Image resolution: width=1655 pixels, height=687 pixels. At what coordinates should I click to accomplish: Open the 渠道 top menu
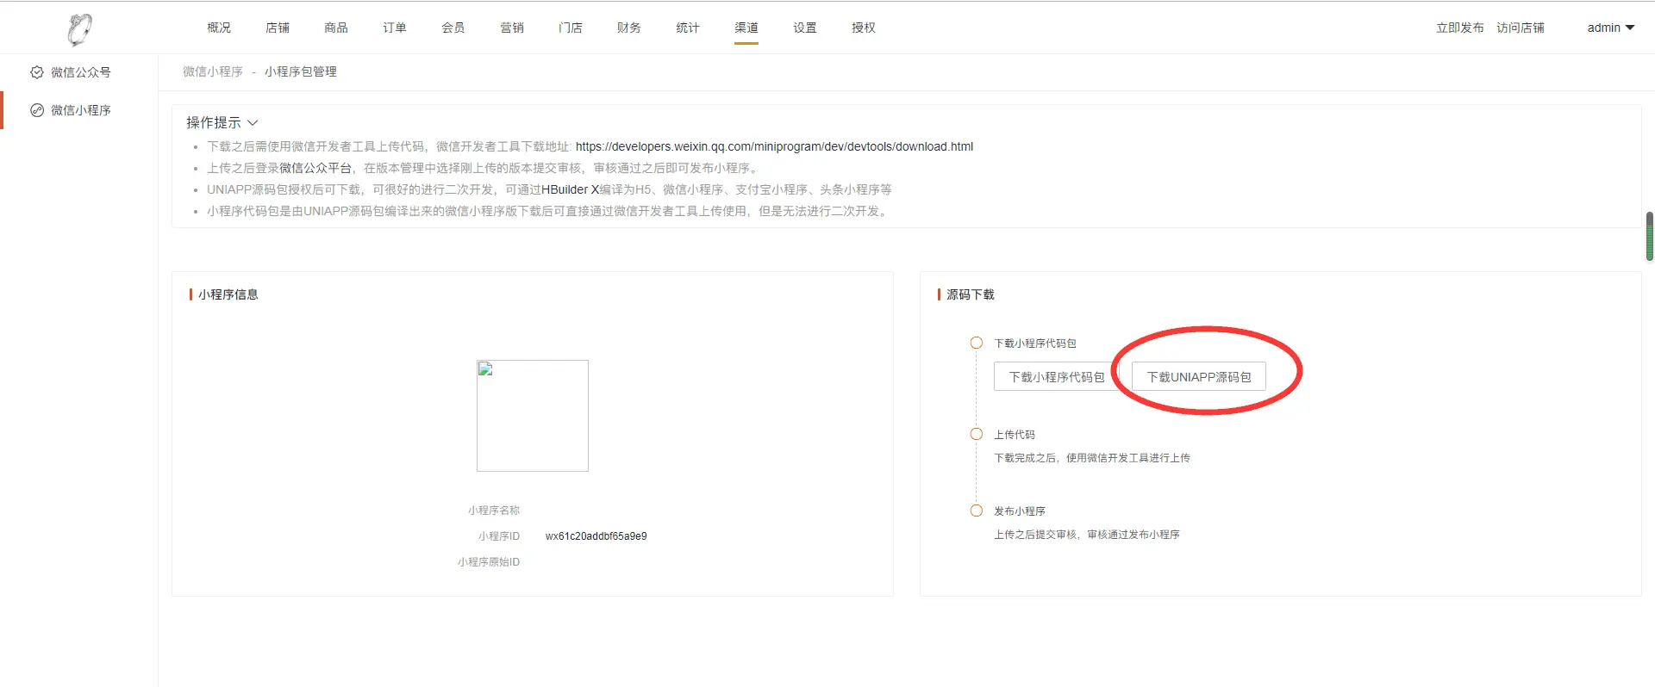[x=746, y=28]
